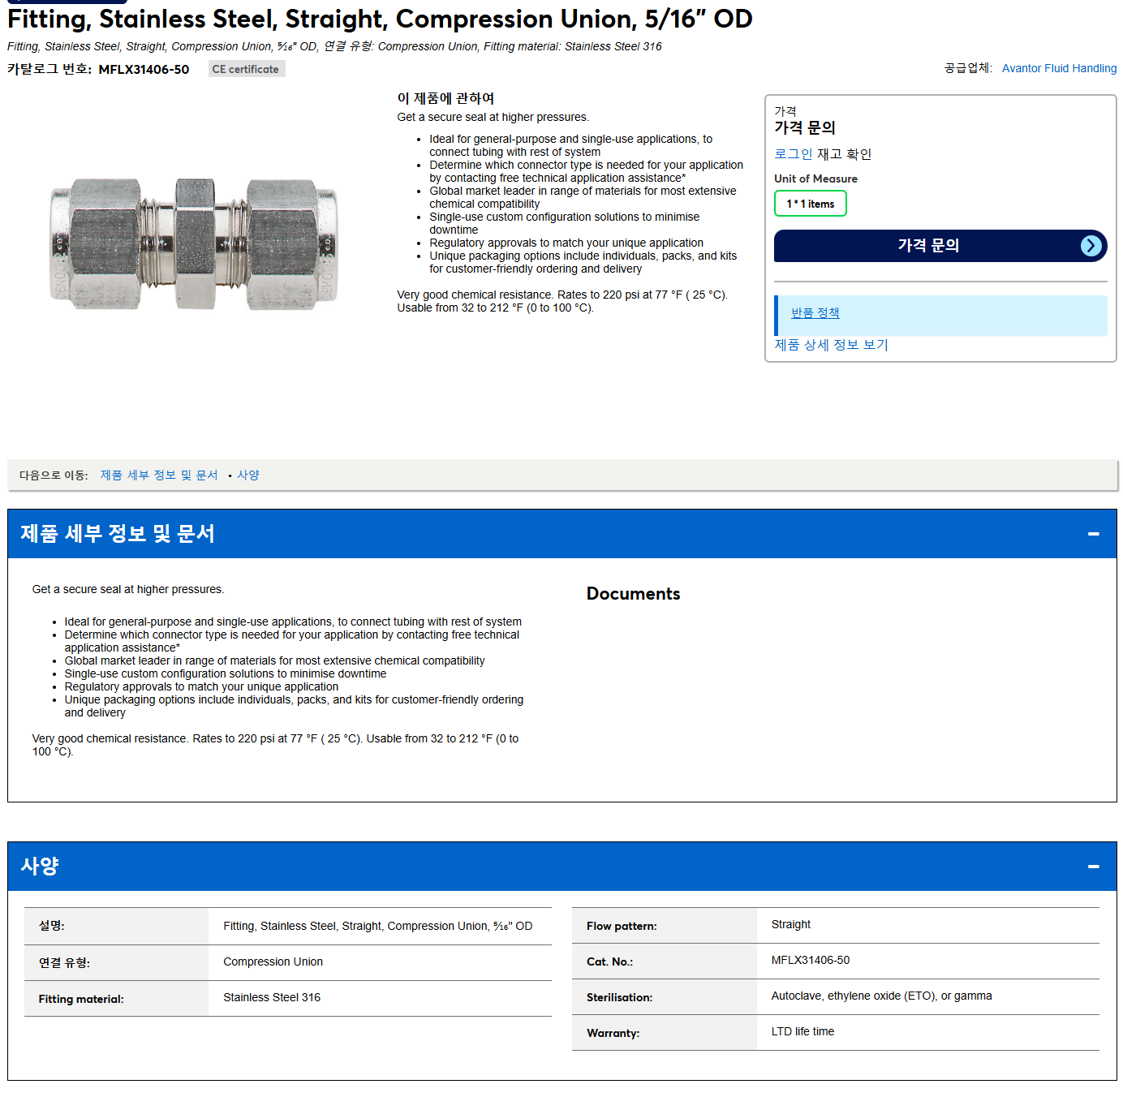Click the product title heading
This screenshot has height=1097, width=1123.
380,19
